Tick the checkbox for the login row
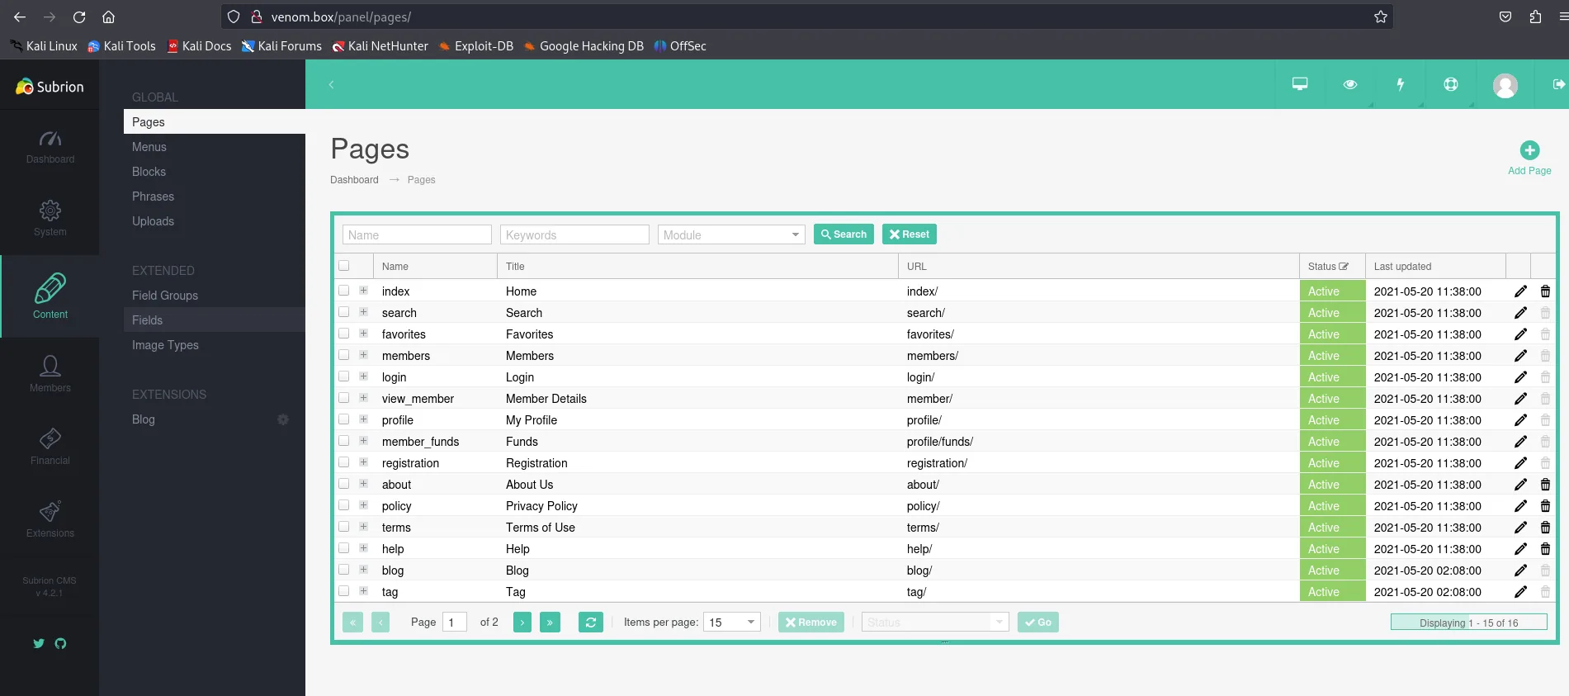 point(344,376)
